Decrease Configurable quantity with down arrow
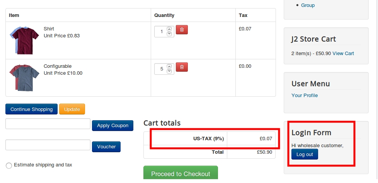This screenshot has width=378, height=183. 169,71
